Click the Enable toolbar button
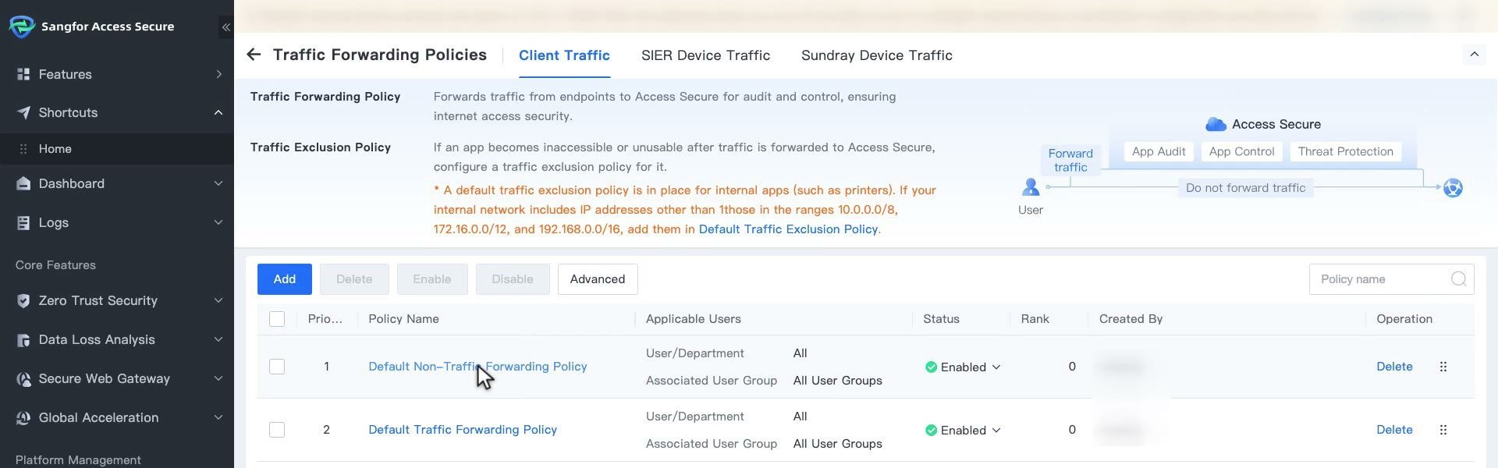 point(432,279)
